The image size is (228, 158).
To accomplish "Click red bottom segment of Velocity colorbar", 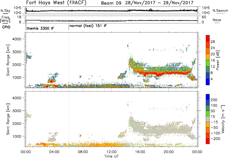I will click(x=208, y=141).
